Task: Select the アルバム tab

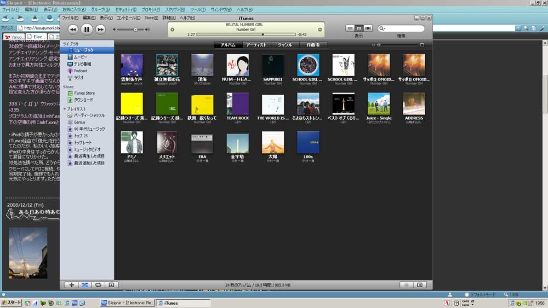Action: 228,45
